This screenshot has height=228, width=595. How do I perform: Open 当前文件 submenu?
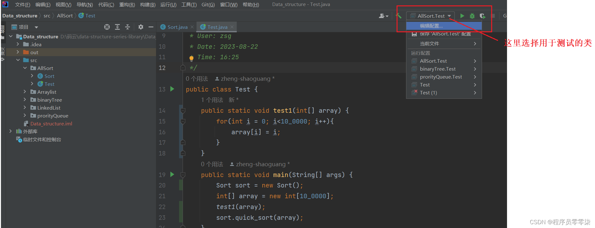point(444,43)
